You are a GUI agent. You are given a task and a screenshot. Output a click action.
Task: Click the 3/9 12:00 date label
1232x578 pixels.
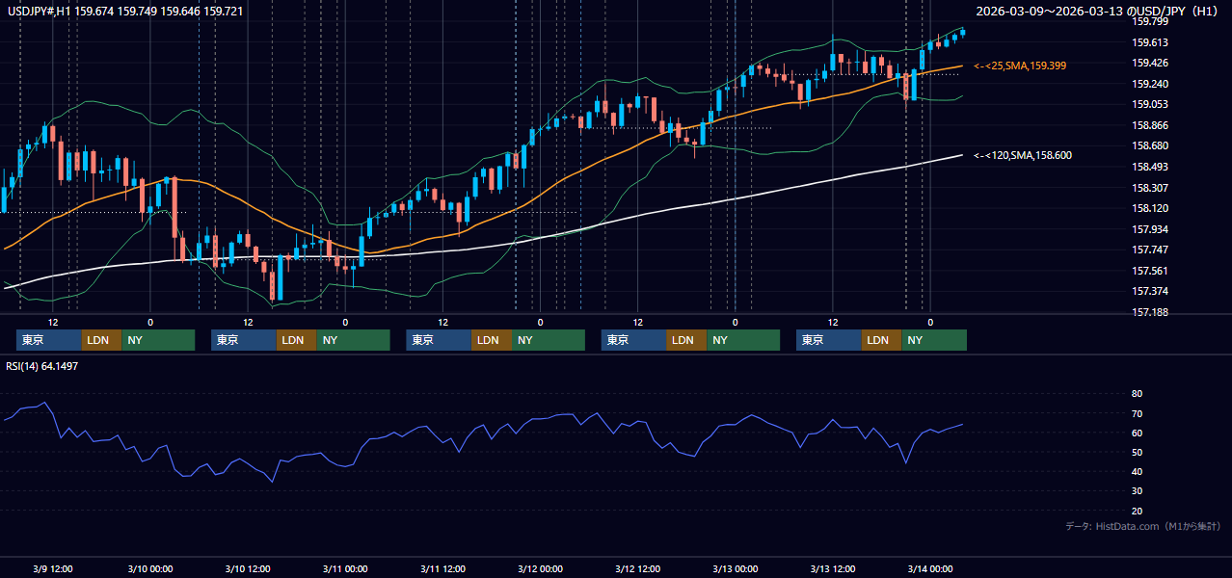point(53,568)
